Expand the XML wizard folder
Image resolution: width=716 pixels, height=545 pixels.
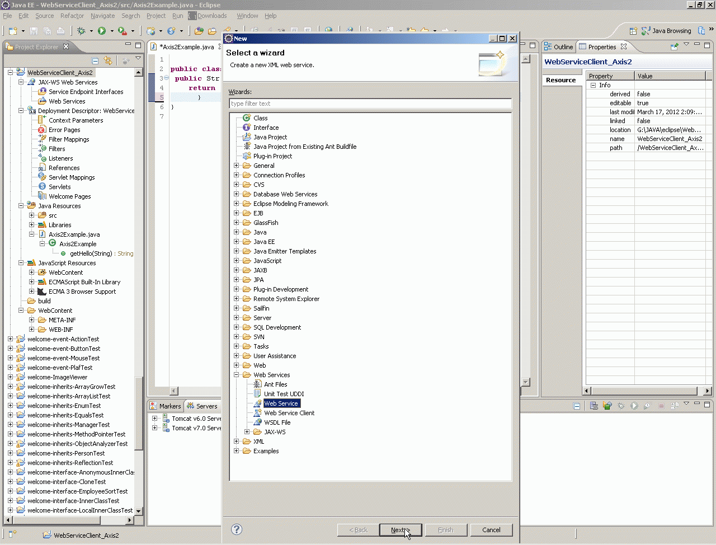(x=236, y=441)
